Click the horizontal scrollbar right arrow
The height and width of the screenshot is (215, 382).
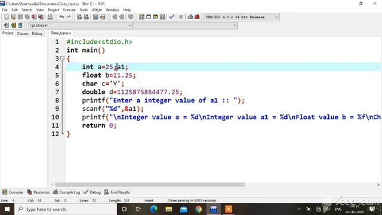378,185
